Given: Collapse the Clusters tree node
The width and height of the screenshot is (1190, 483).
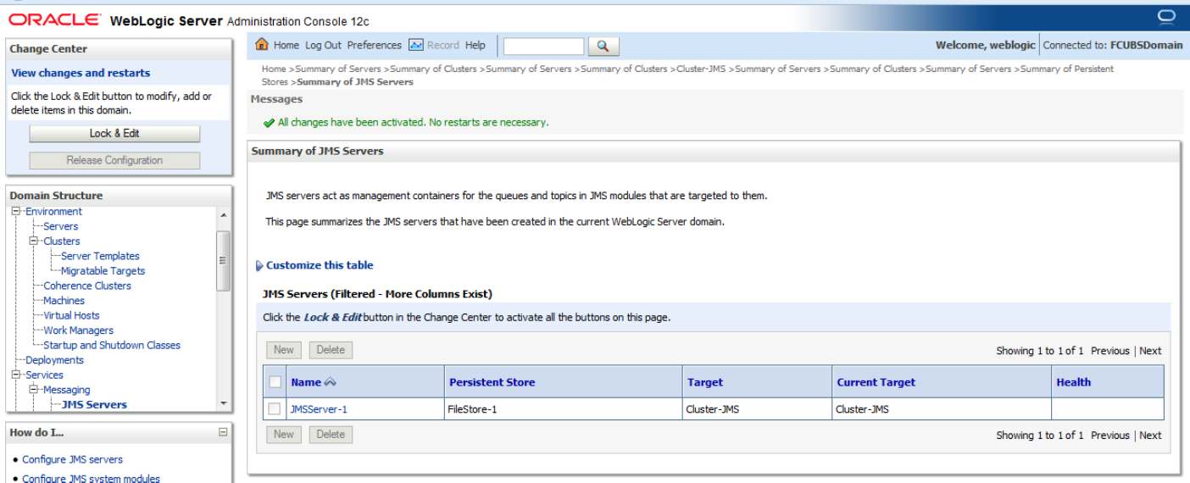Looking at the screenshot, I should coord(34,241).
